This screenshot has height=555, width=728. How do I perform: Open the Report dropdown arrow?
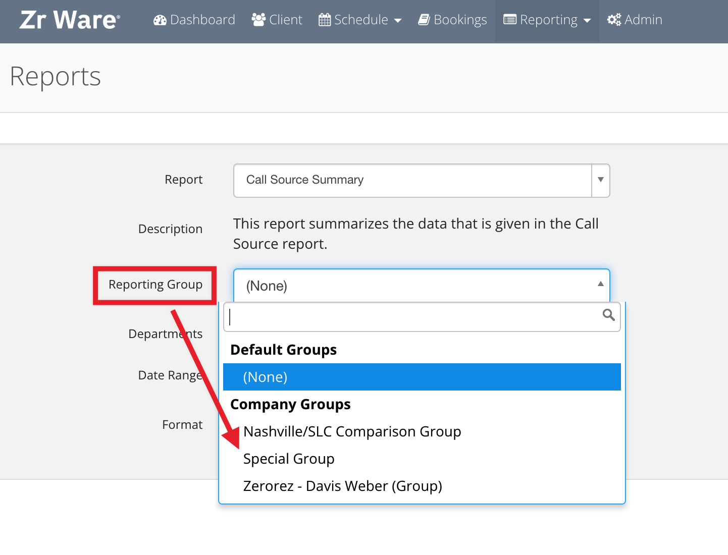(x=601, y=180)
